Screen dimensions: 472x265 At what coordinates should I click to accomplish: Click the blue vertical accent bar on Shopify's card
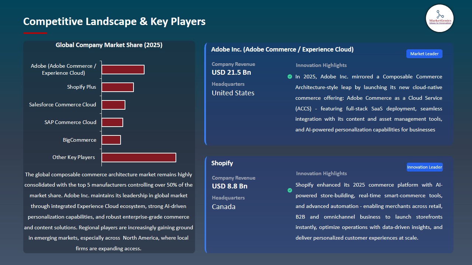[205, 204]
